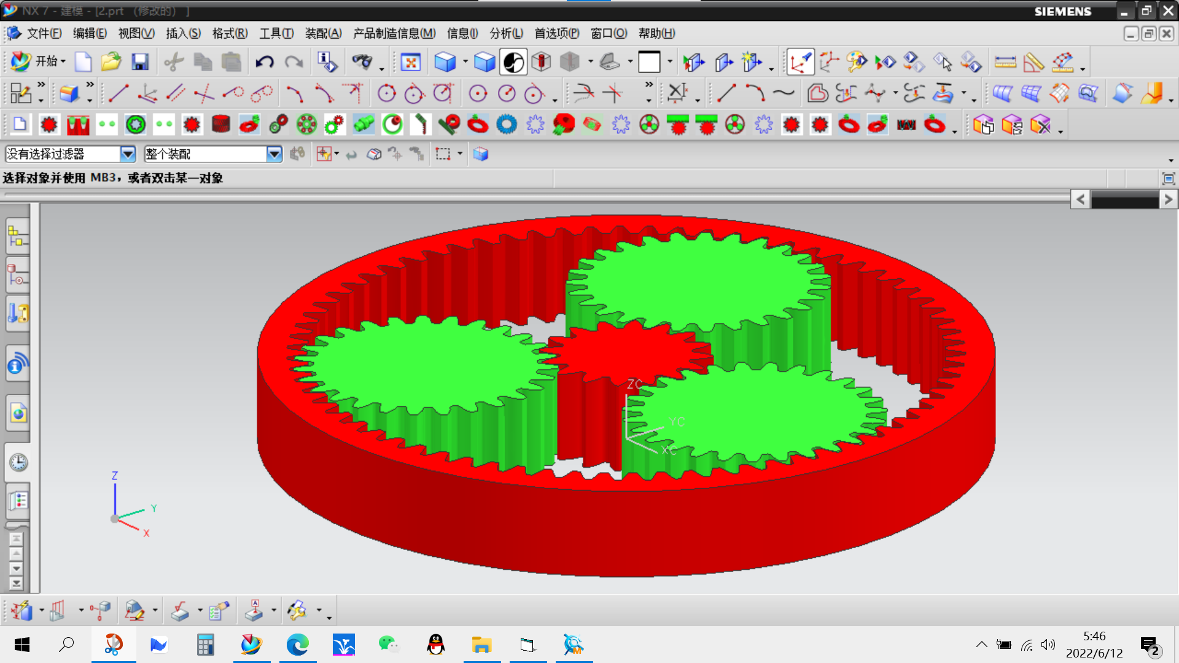Open the web browser sidebar icon
This screenshot has width=1179, height=663.
pyautogui.click(x=18, y=414)
